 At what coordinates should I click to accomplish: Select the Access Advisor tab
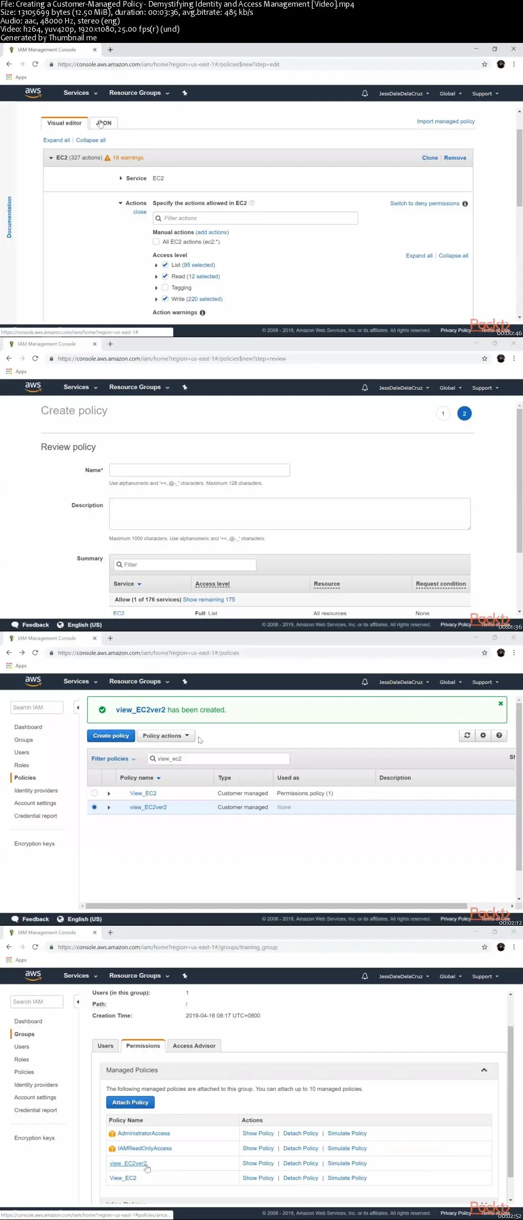[194, 1046]
